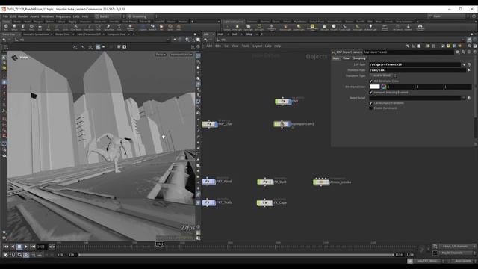Click the Environment Light shelf tool
The width and height of the screenshot is (478, 269).
tap(312, 28)
